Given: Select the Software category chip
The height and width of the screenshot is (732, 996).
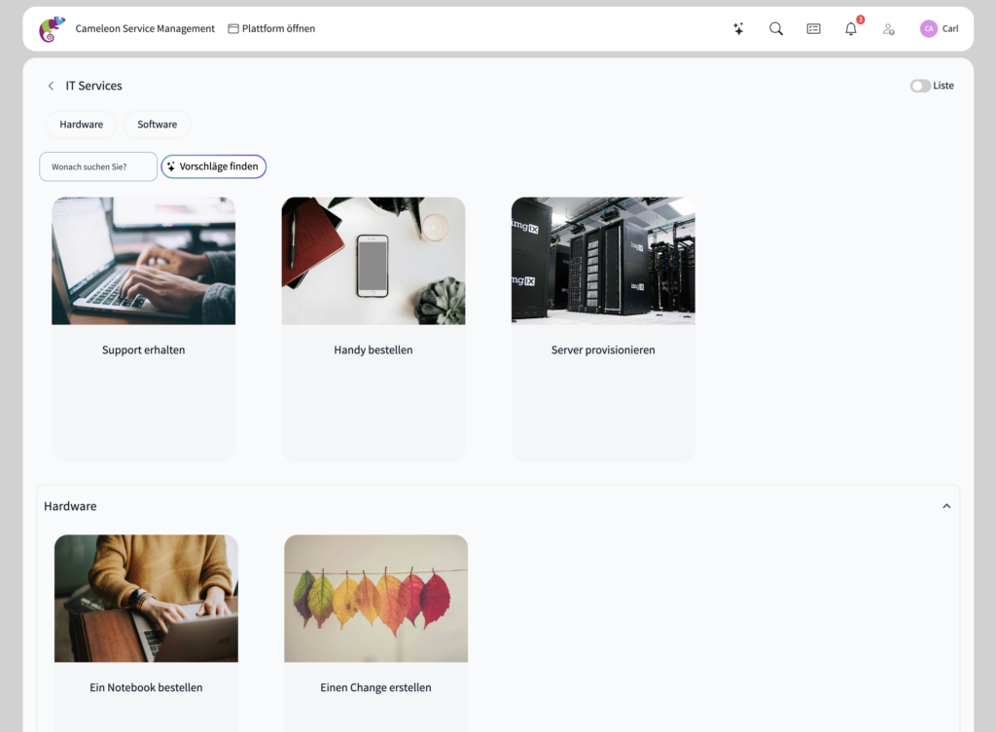Looking at the screenshot, I should coord(157,125).
